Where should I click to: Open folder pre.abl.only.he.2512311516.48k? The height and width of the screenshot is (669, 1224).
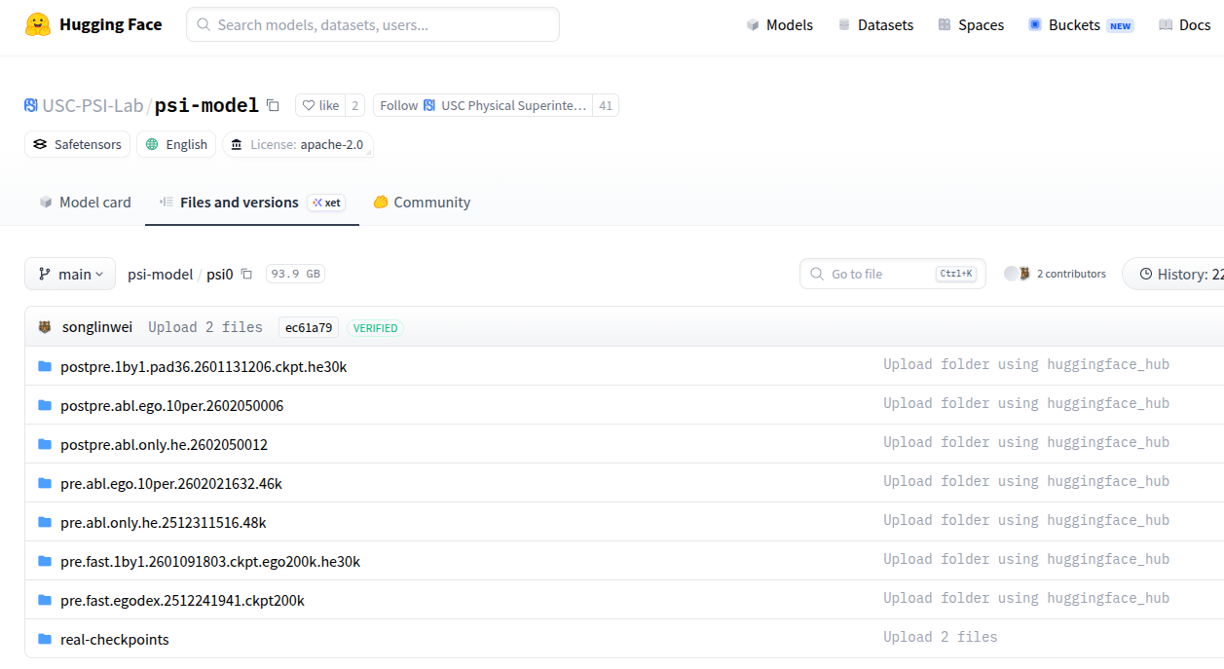click(x=164, y=522)
